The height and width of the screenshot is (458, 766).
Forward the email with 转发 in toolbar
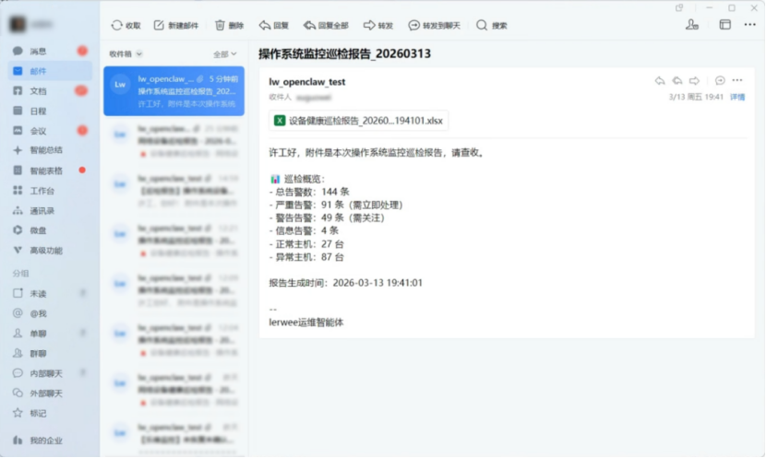tap(378, 26)
